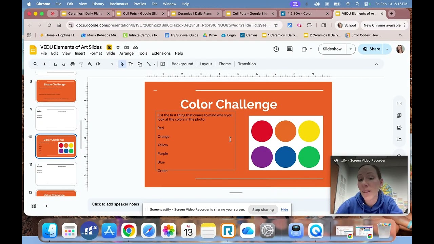The image size is (434, 244).
Task: Open the Format menu
Action: click(96, 53)
